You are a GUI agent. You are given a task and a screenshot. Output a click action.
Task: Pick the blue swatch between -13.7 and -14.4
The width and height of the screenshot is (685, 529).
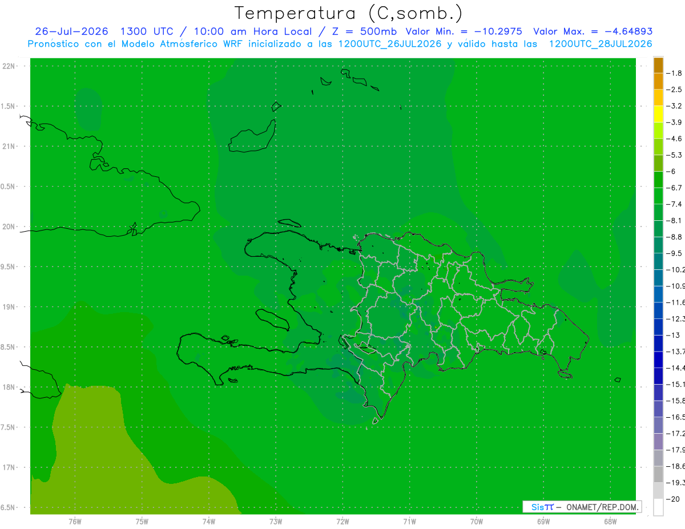(658, 360)
